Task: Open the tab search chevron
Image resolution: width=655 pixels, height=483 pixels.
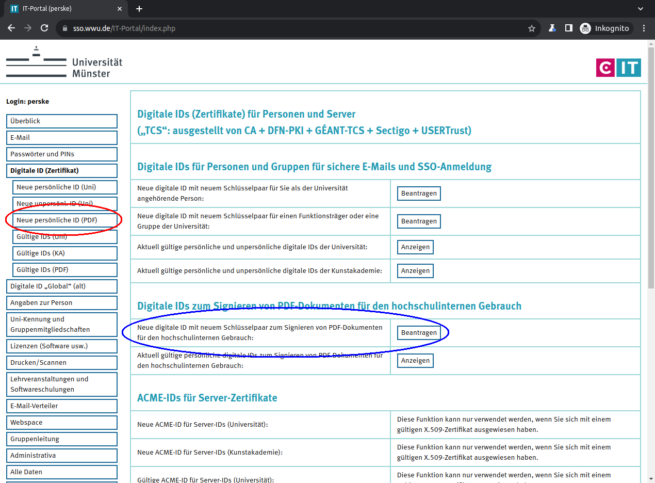Action: 641,9
